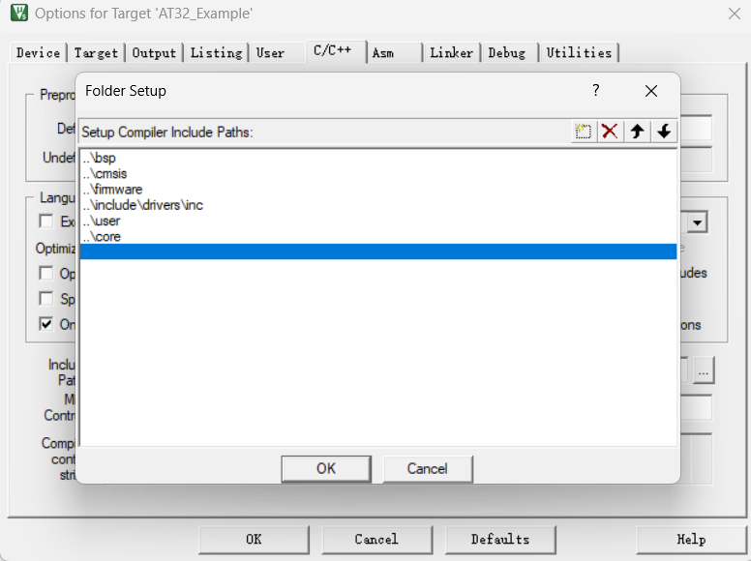Move selected path down with arrow icon

[x=664, y=132]
